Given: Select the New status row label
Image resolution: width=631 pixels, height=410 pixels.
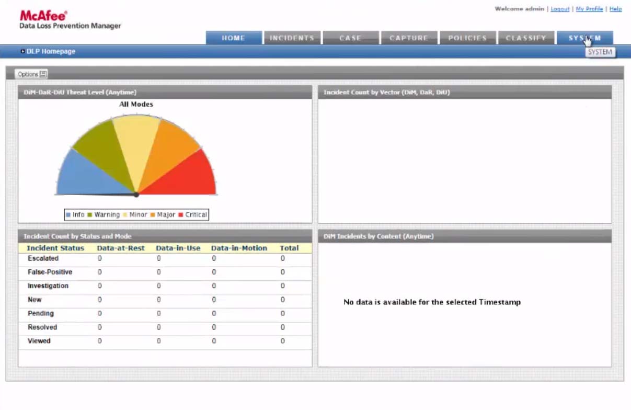Looking at the screenshot, I should tap(35, 300).
